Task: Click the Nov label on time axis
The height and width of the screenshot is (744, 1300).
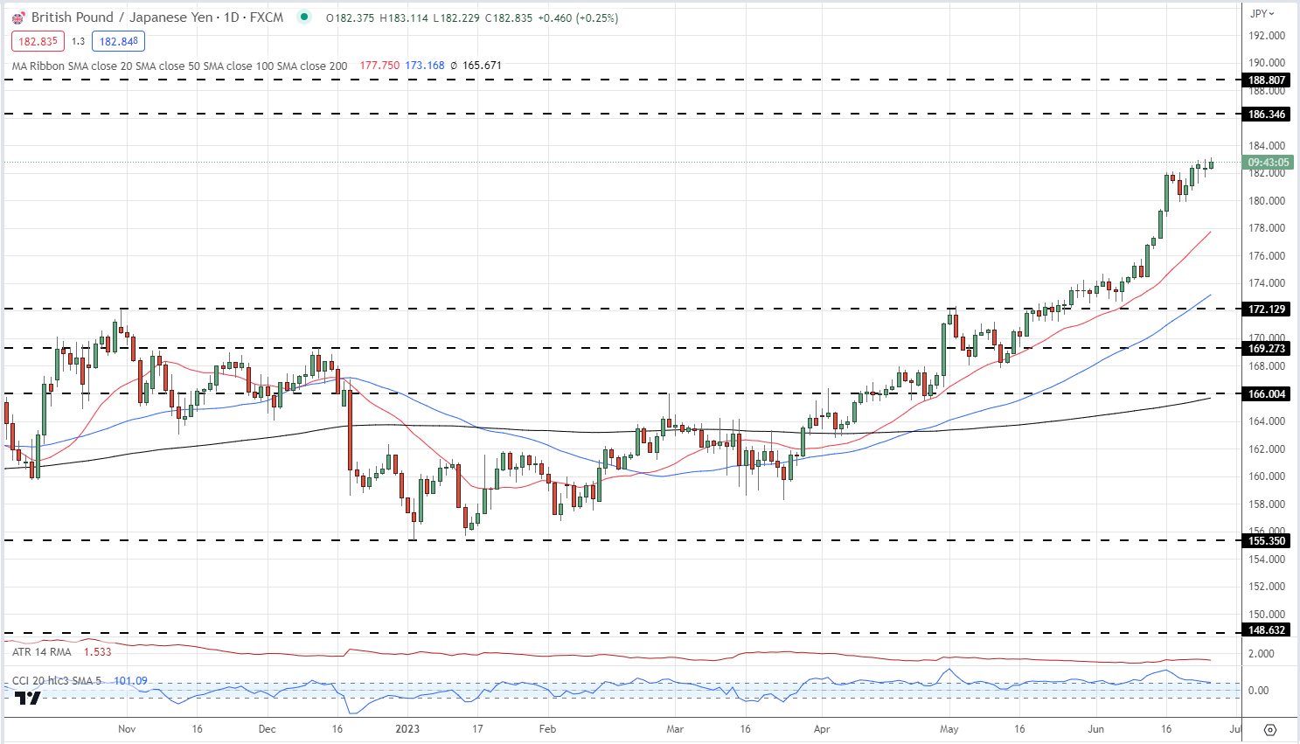Action: click(127, 729)
